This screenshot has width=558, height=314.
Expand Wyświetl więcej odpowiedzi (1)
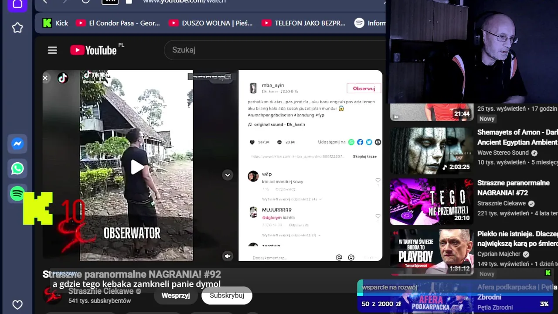pos(291,235)
